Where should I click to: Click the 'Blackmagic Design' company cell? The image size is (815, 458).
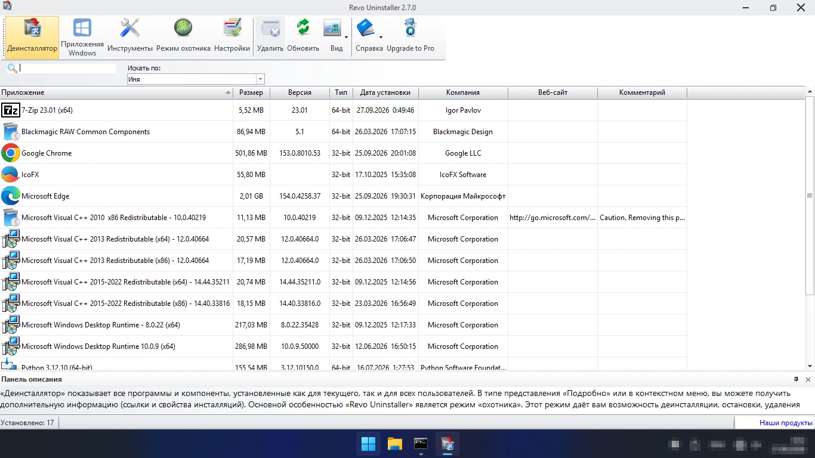(463, 132)
